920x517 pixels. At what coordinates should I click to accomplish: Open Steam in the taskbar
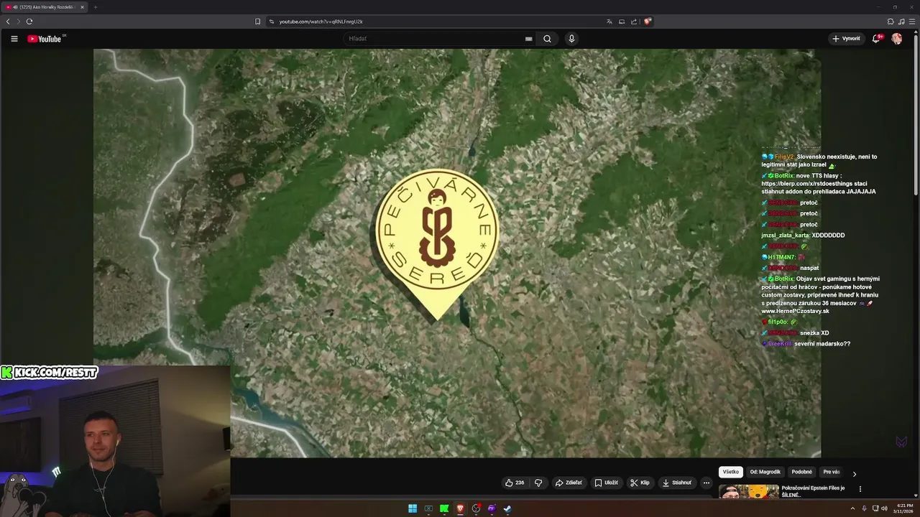(507, 508)
